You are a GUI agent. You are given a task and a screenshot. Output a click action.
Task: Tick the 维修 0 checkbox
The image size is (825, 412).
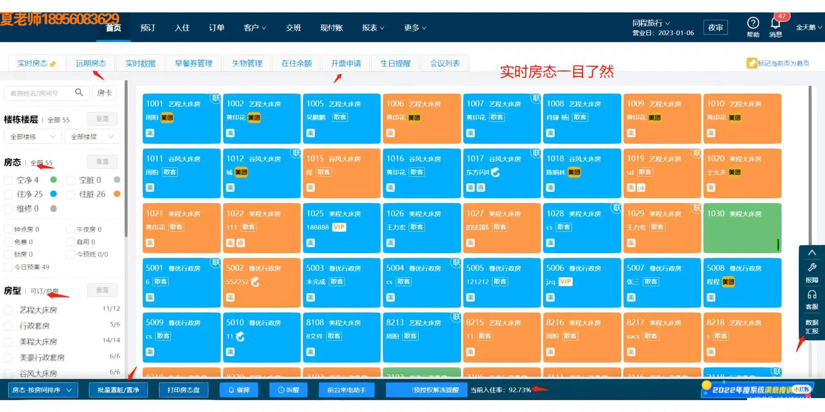8,209
